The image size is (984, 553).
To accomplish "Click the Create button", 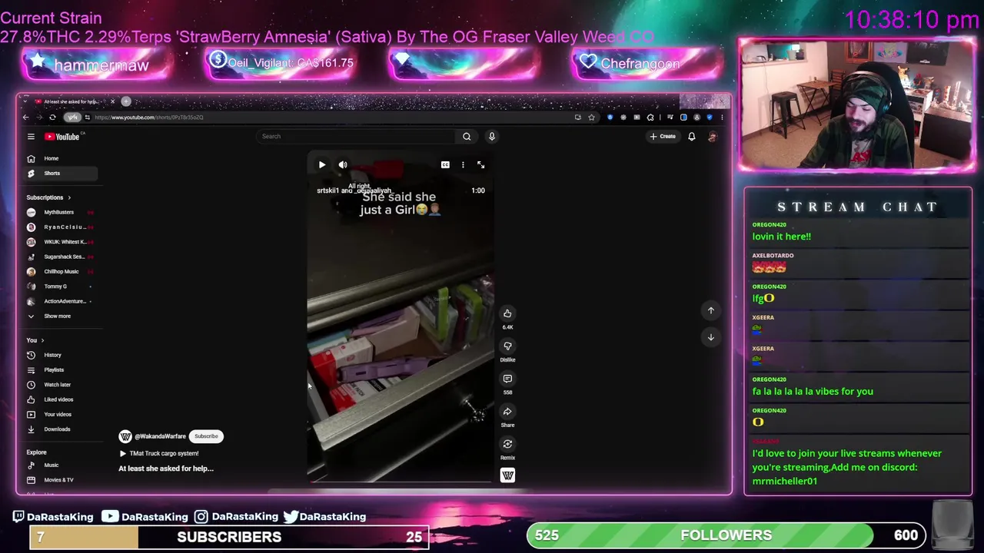I will tap(663, 137).
